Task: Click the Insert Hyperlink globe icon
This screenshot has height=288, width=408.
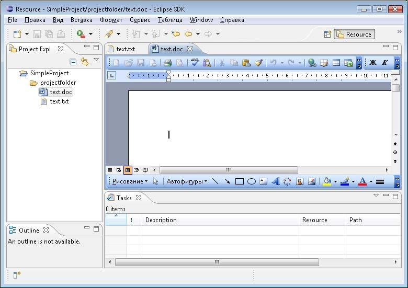Action: 312,63
